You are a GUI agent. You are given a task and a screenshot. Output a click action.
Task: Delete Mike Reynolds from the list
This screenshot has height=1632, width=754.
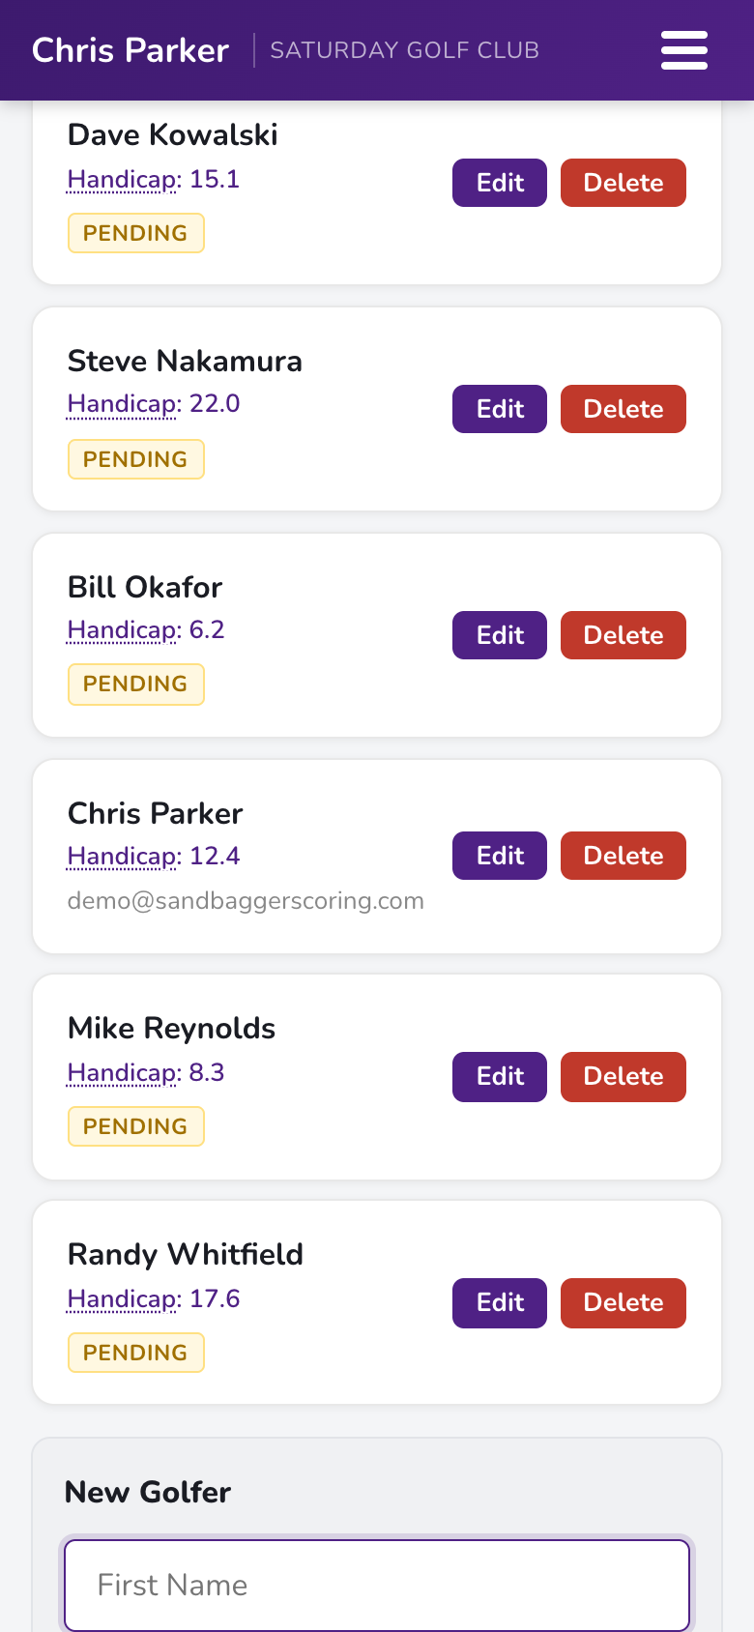click(x=623, y=1076)
